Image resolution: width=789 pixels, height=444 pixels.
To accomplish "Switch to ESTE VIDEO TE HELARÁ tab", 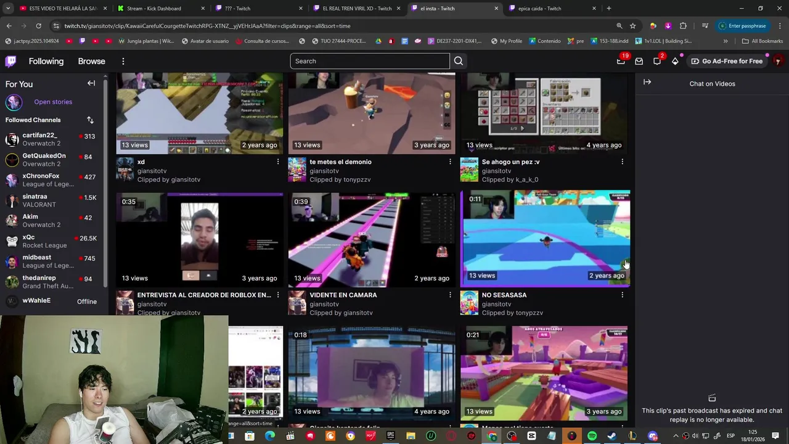I will coord(63,9).
